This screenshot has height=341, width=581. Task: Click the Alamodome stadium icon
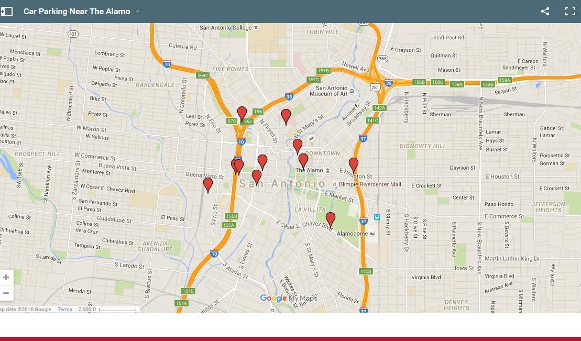pyautogui.click(x=373, y=234)
